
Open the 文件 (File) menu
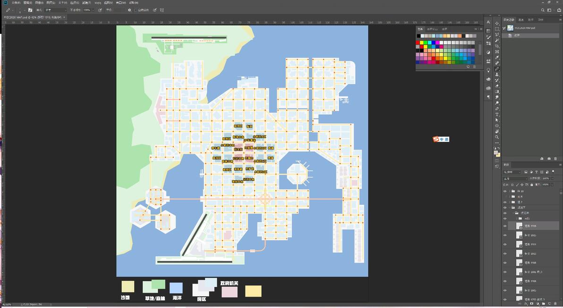pos(16,3)
